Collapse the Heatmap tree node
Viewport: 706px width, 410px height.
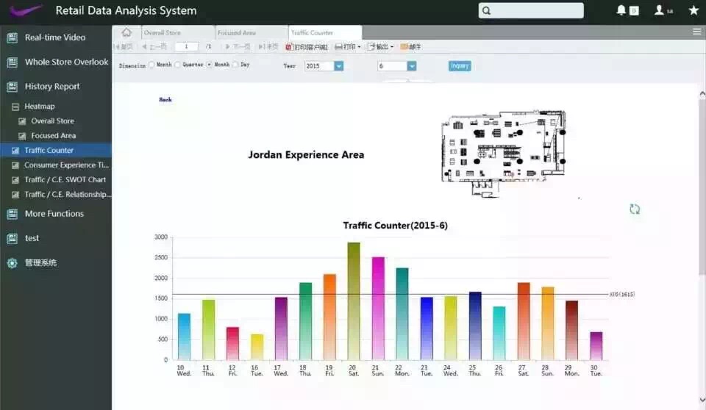coord(15,107)
